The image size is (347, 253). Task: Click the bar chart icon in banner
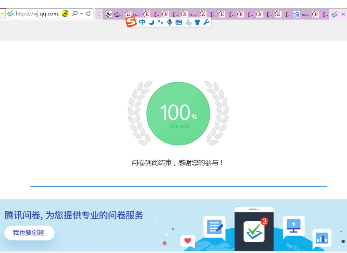coord(322,238)
